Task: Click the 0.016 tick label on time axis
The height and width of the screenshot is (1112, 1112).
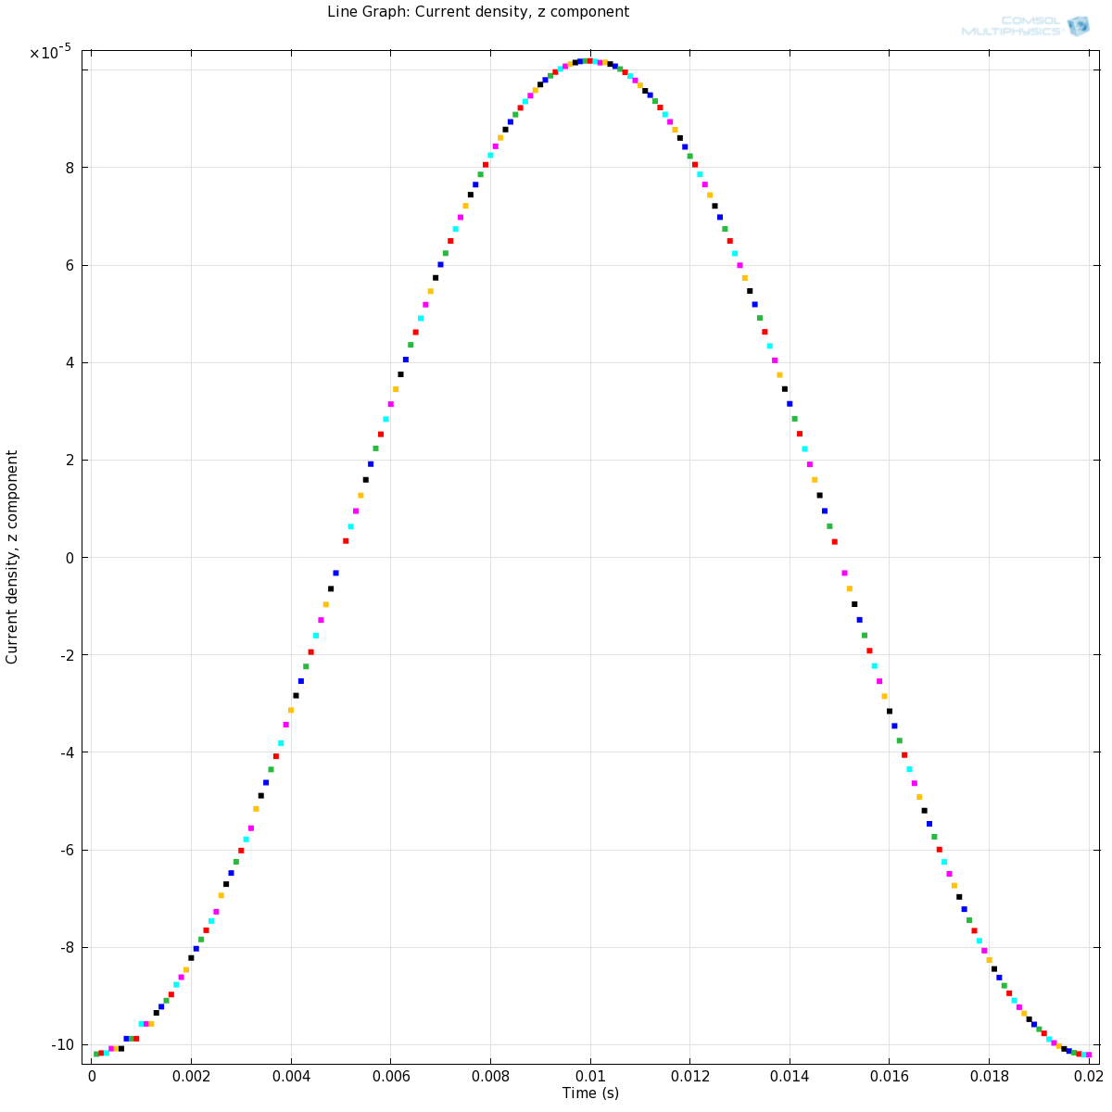Action: (889, 1077)
